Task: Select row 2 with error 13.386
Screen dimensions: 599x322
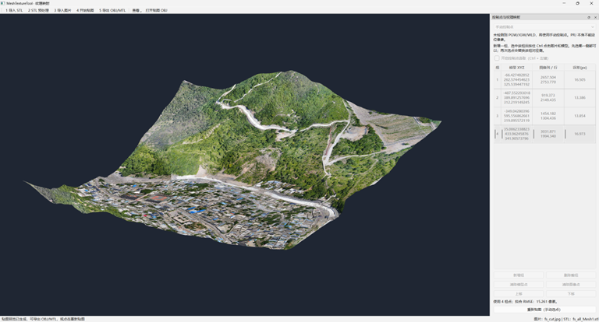Action: (x=544, y=97)
